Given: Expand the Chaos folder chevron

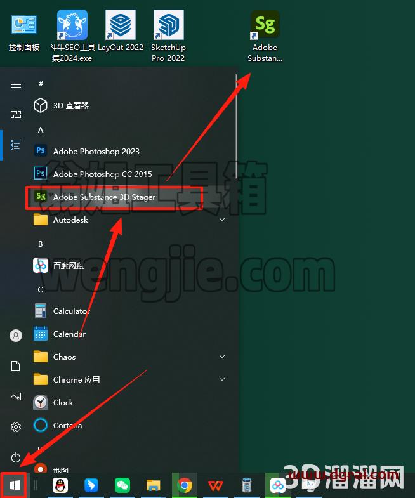Looking at the screenshot, I should [x=222, y=357].
